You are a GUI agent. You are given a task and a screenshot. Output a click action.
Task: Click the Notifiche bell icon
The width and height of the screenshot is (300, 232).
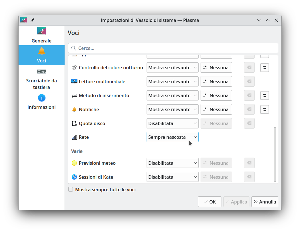point(74,109)
